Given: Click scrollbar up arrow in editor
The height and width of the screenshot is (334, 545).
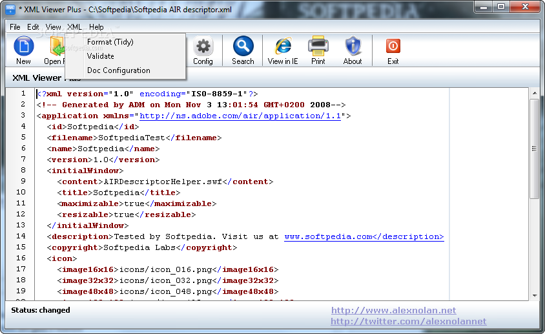Looking at the screenshot, I should [535, 93].
